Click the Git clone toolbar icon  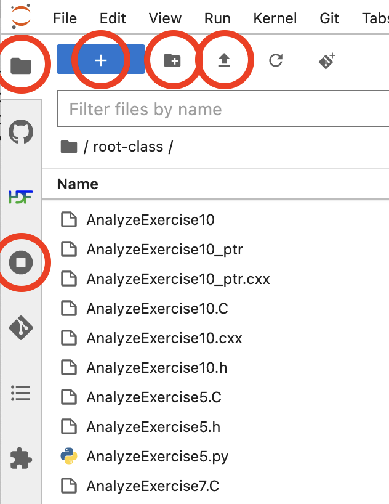(x=326, y=60)
